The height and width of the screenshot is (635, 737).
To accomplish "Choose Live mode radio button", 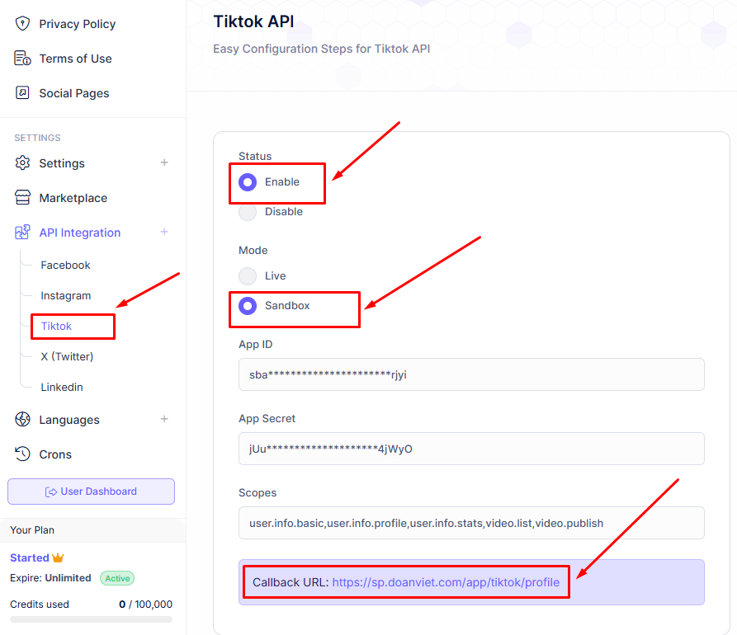I will (x=248, y=276).
